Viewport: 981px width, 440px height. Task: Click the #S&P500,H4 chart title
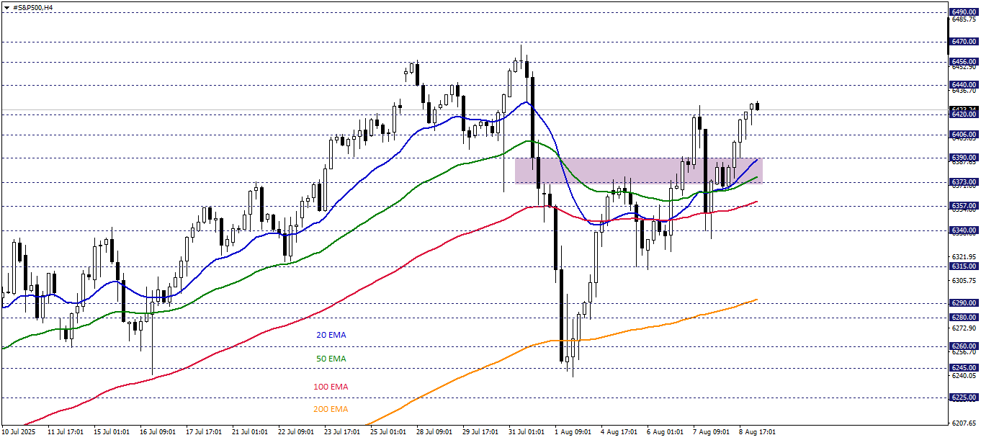pyautogui.click(x=33, y=7)
